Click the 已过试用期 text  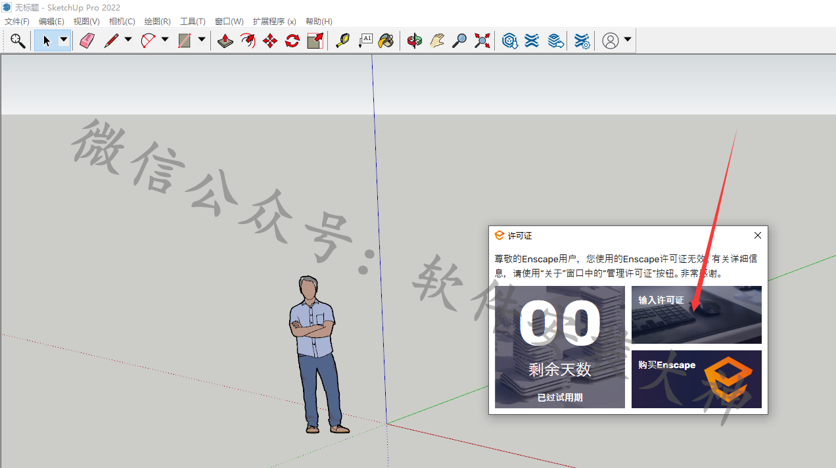pyautogui.click(x=560, y=398)
